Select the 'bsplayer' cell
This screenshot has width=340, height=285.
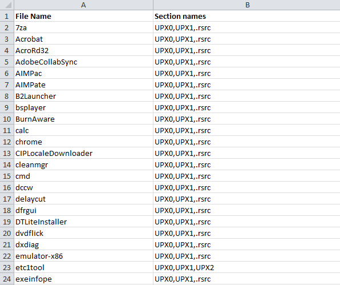83,107
